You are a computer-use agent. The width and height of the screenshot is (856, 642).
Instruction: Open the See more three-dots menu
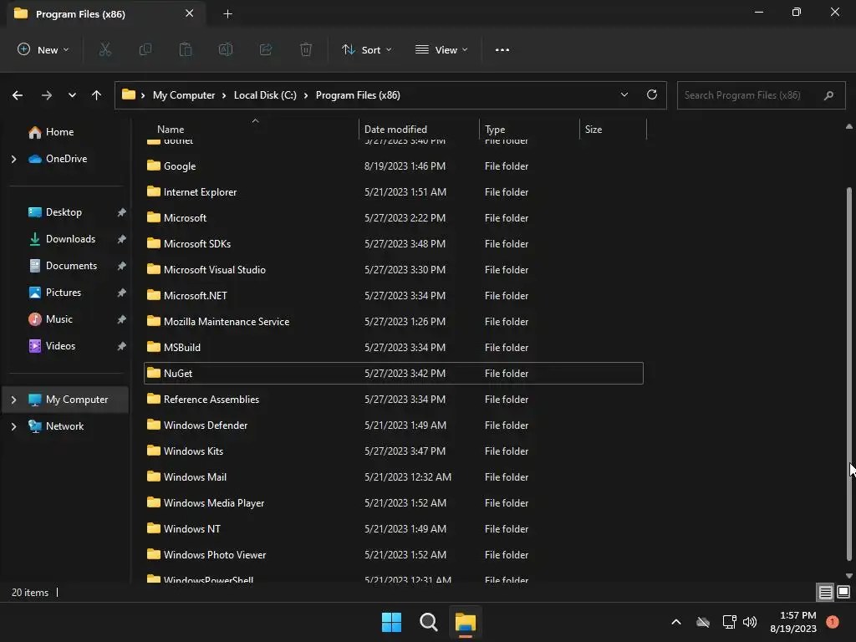click(x=502, y=49)
